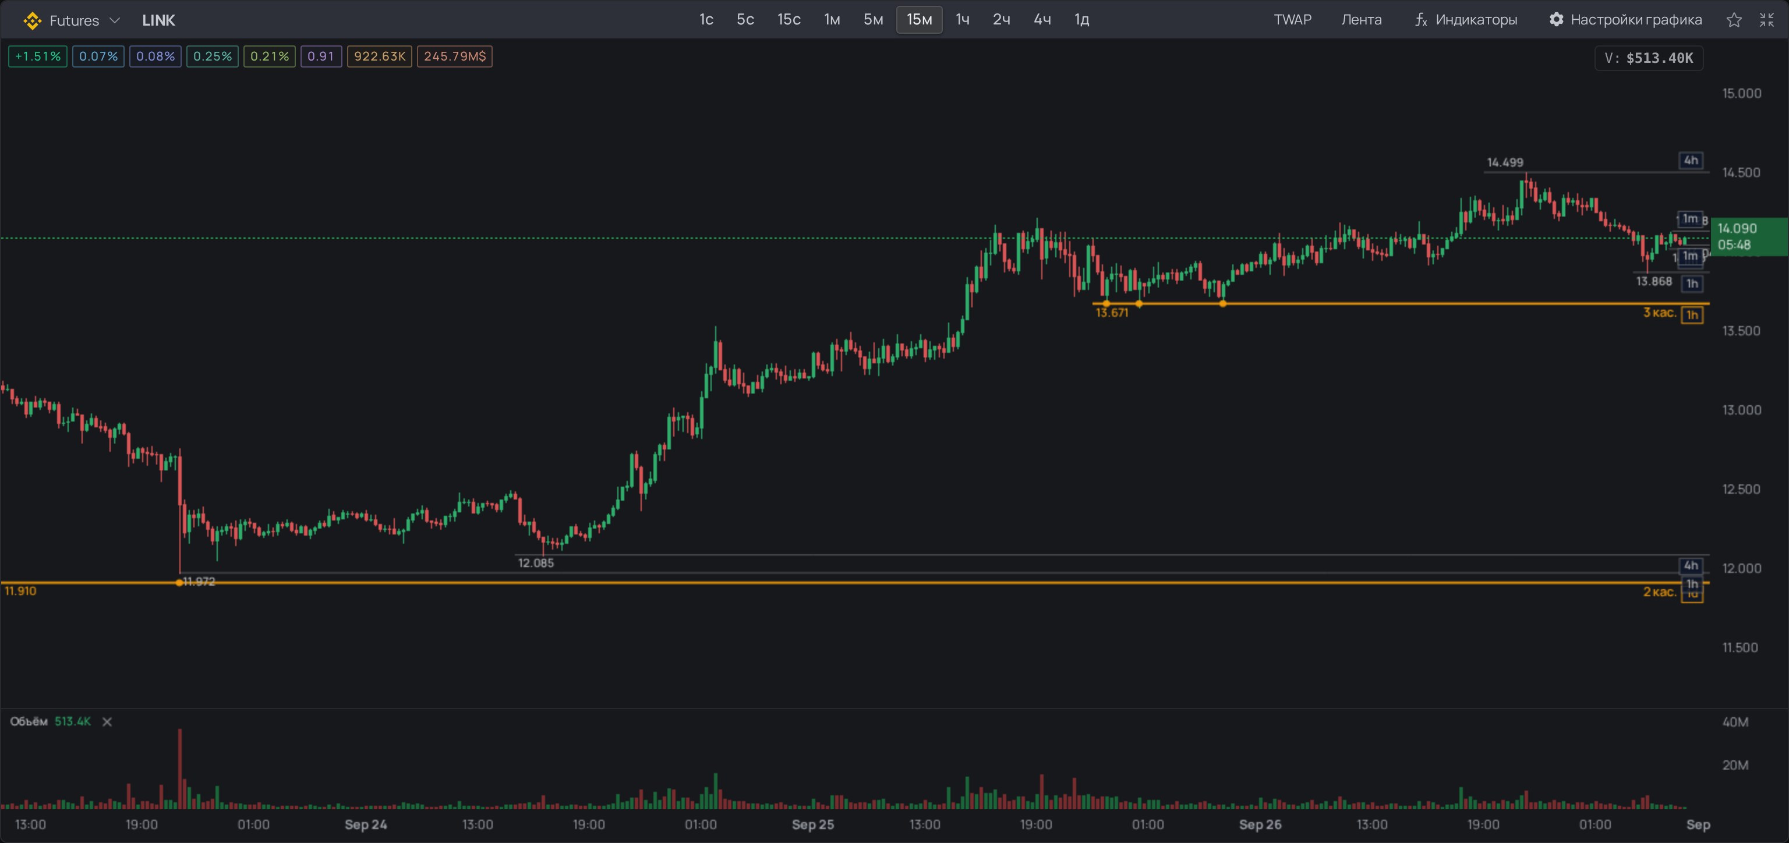Viewport: 1789px width, 843px height.
Task: Click the Объём indicator label
Action: tap(29, 721)
